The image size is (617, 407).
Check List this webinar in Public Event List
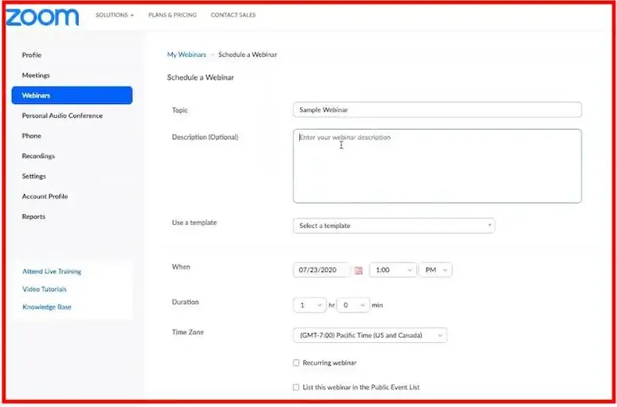click(x=296, y=387)
